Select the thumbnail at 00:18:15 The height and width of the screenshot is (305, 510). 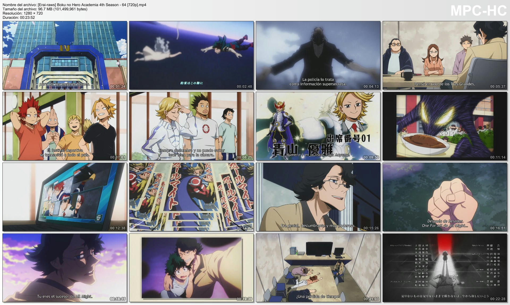click(65, 268)
